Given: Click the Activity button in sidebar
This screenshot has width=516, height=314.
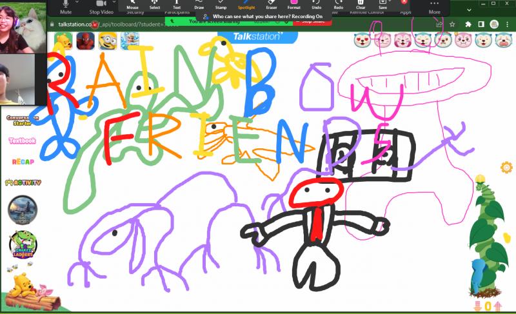Looking at the screenshot, I should tap(23, 182).
